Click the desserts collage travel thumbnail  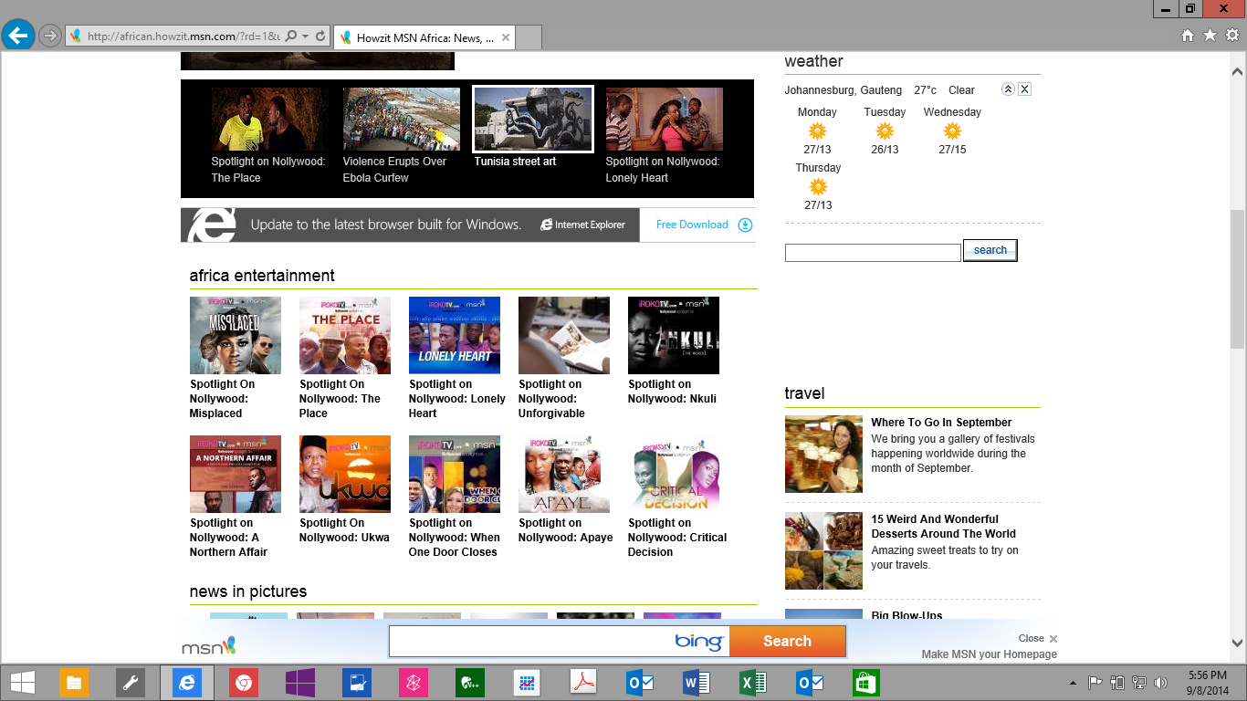823,551
